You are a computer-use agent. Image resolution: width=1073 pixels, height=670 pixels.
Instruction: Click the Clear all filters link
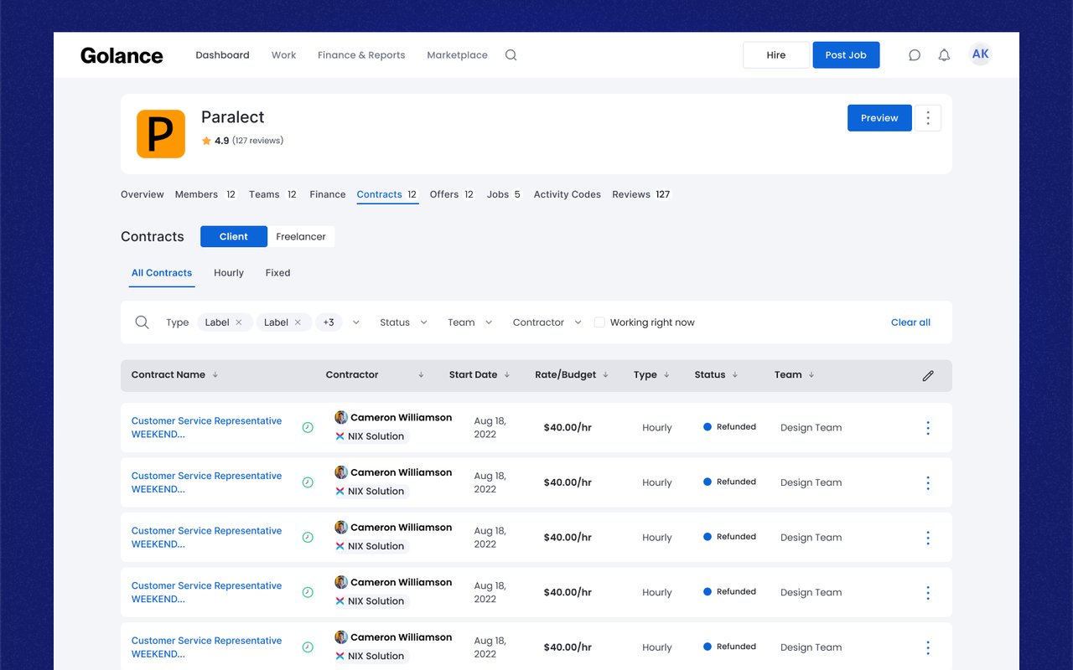(x=910, y=322)
